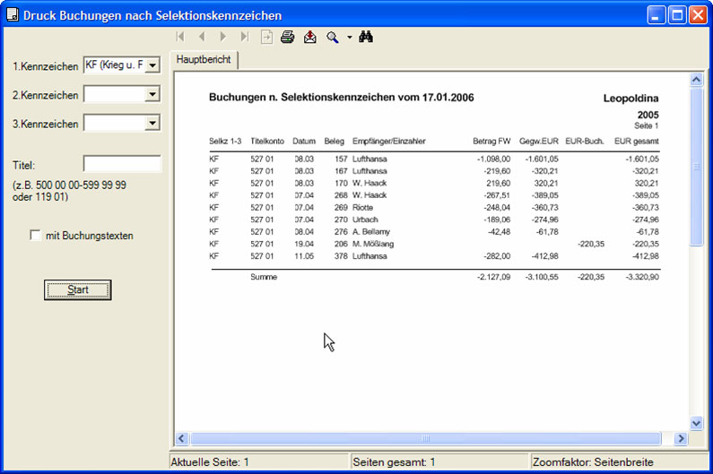Screen dimensions: 713x474
Task: Open zoom level dropdown arrow beside magnifier
Action: 349,38
